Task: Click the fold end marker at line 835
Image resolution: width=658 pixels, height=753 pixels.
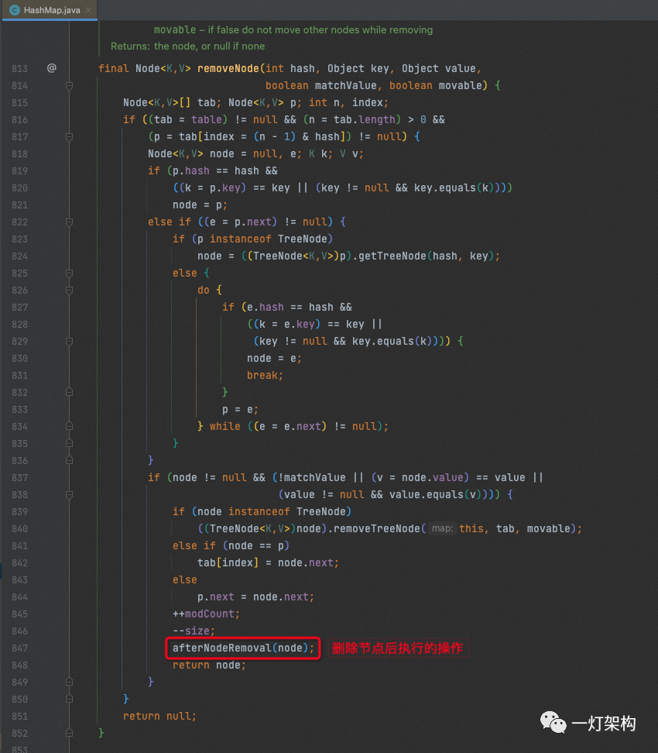Action: pos(69,443)
